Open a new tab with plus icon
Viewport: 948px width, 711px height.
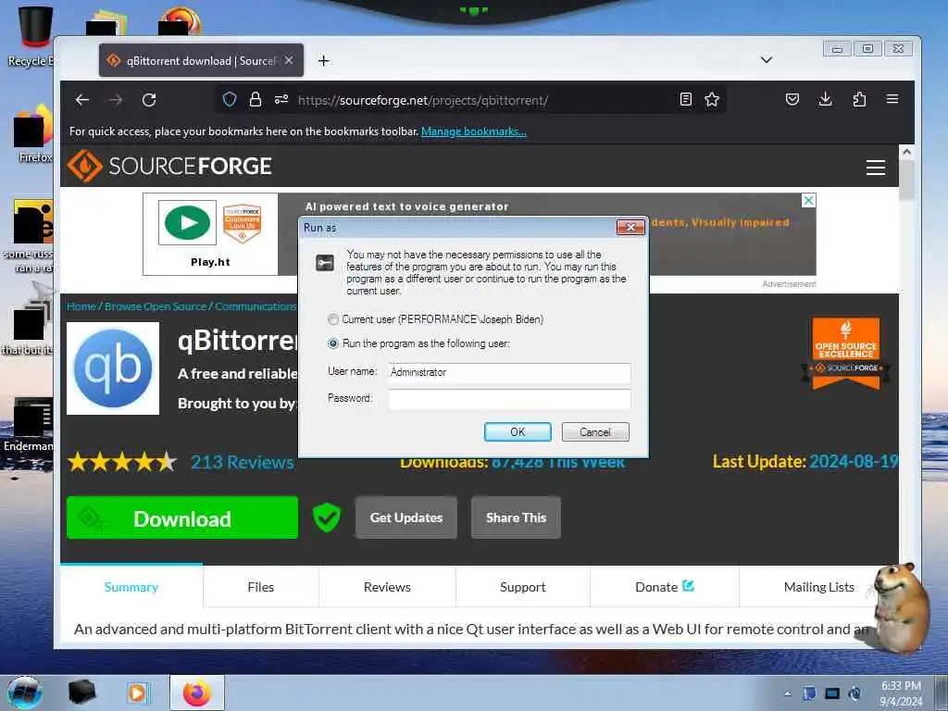click(323, 60)
